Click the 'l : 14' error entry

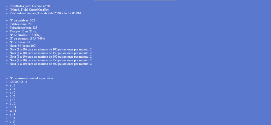pos(13,107)
